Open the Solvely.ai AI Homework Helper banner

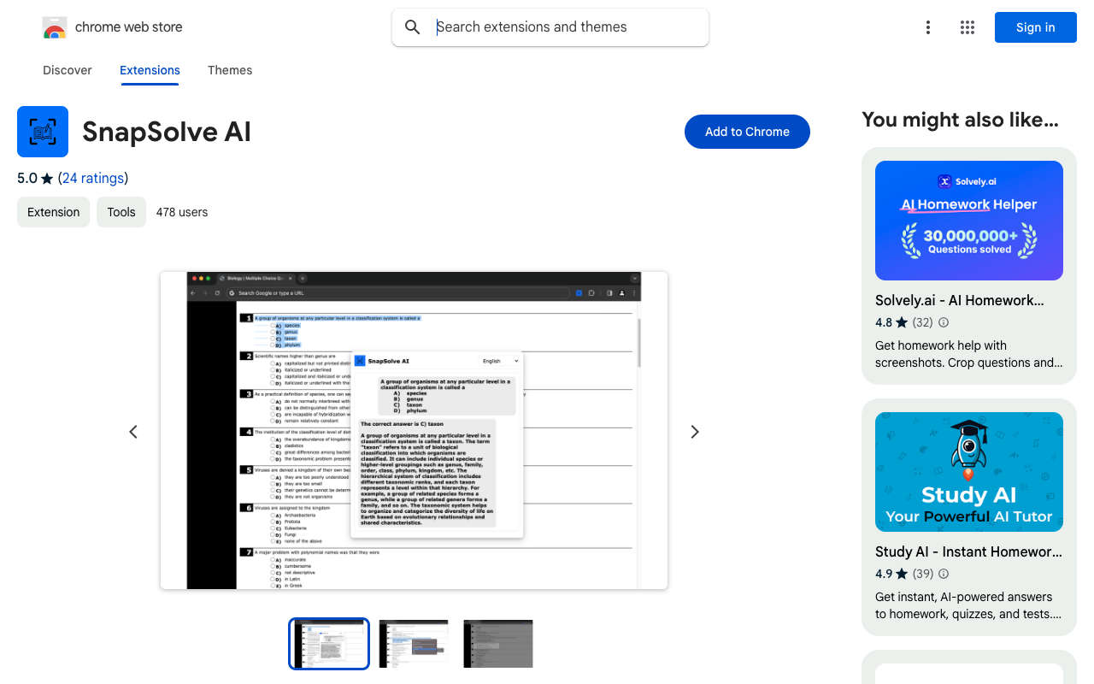[x=969, y=221]
